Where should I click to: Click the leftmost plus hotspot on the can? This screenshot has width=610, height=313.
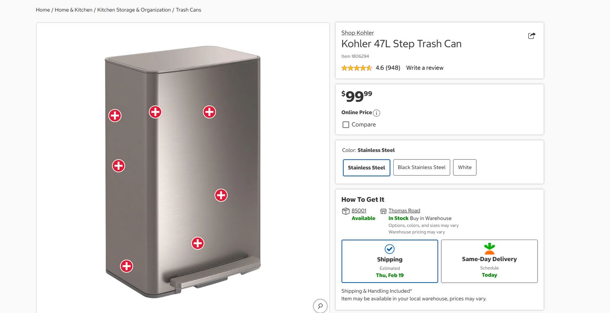click(115, 116)
